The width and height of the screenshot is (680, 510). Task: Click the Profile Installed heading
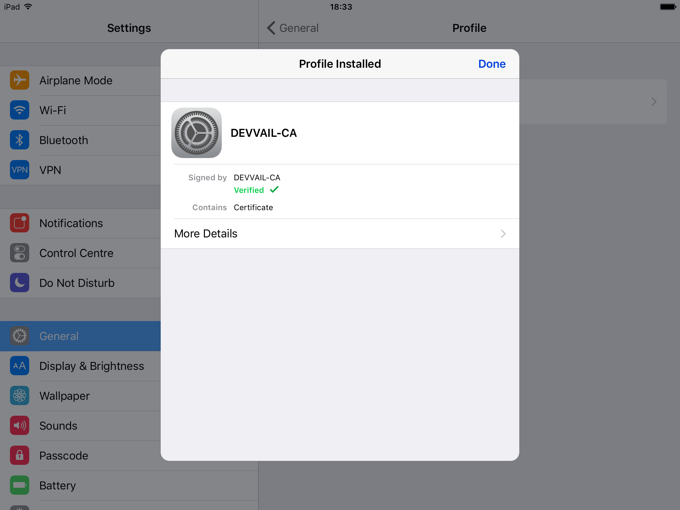(340, 64)
